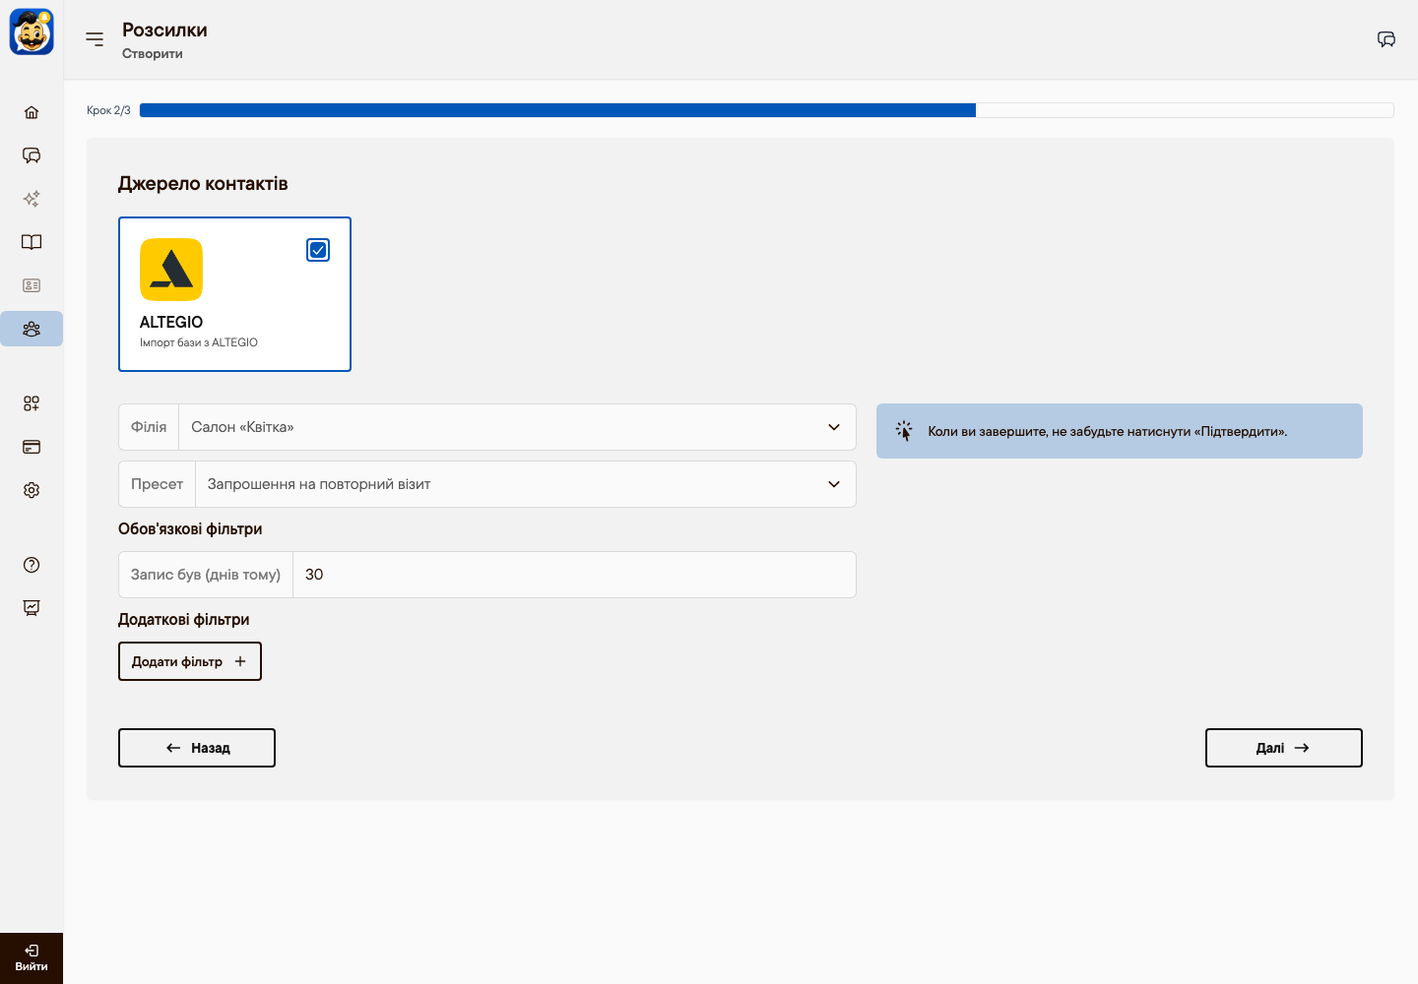Open chats icon in left sidebar
1418x984 pixels.
coord(32,155)
